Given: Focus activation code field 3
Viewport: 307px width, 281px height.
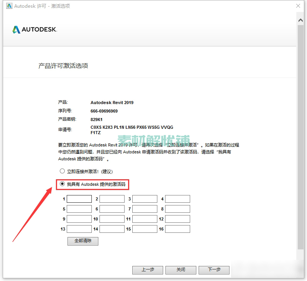Looking at the screenshot, I should tap(145, 199).
